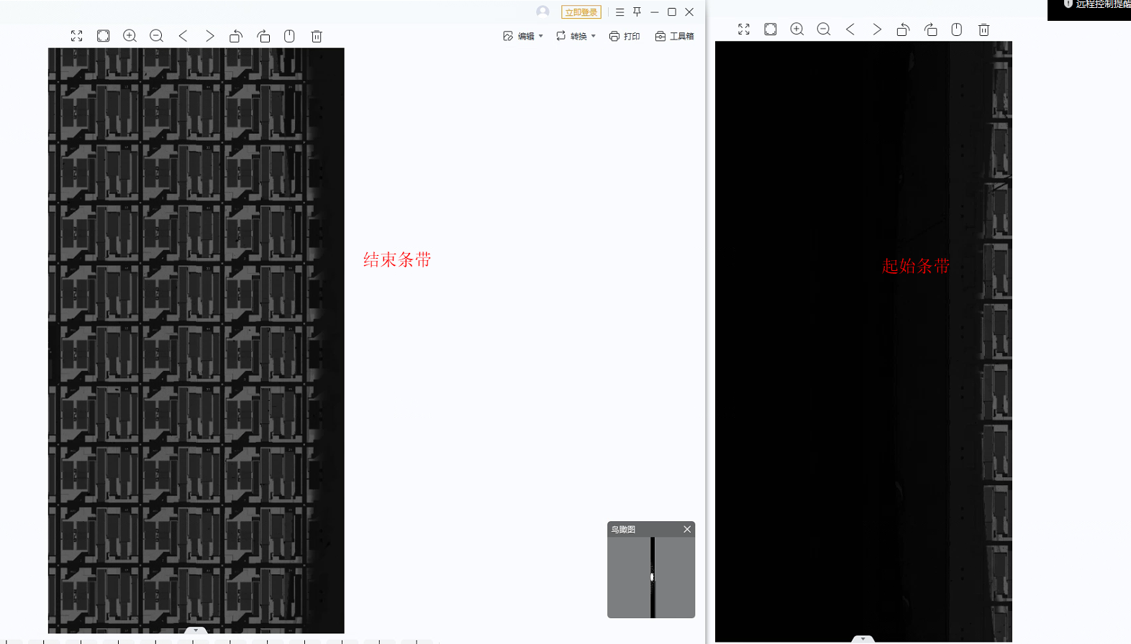Viewport: 1131px width, 644px height.
Task: Open the hamburger main menu
Action: click(x=619, y=12)
